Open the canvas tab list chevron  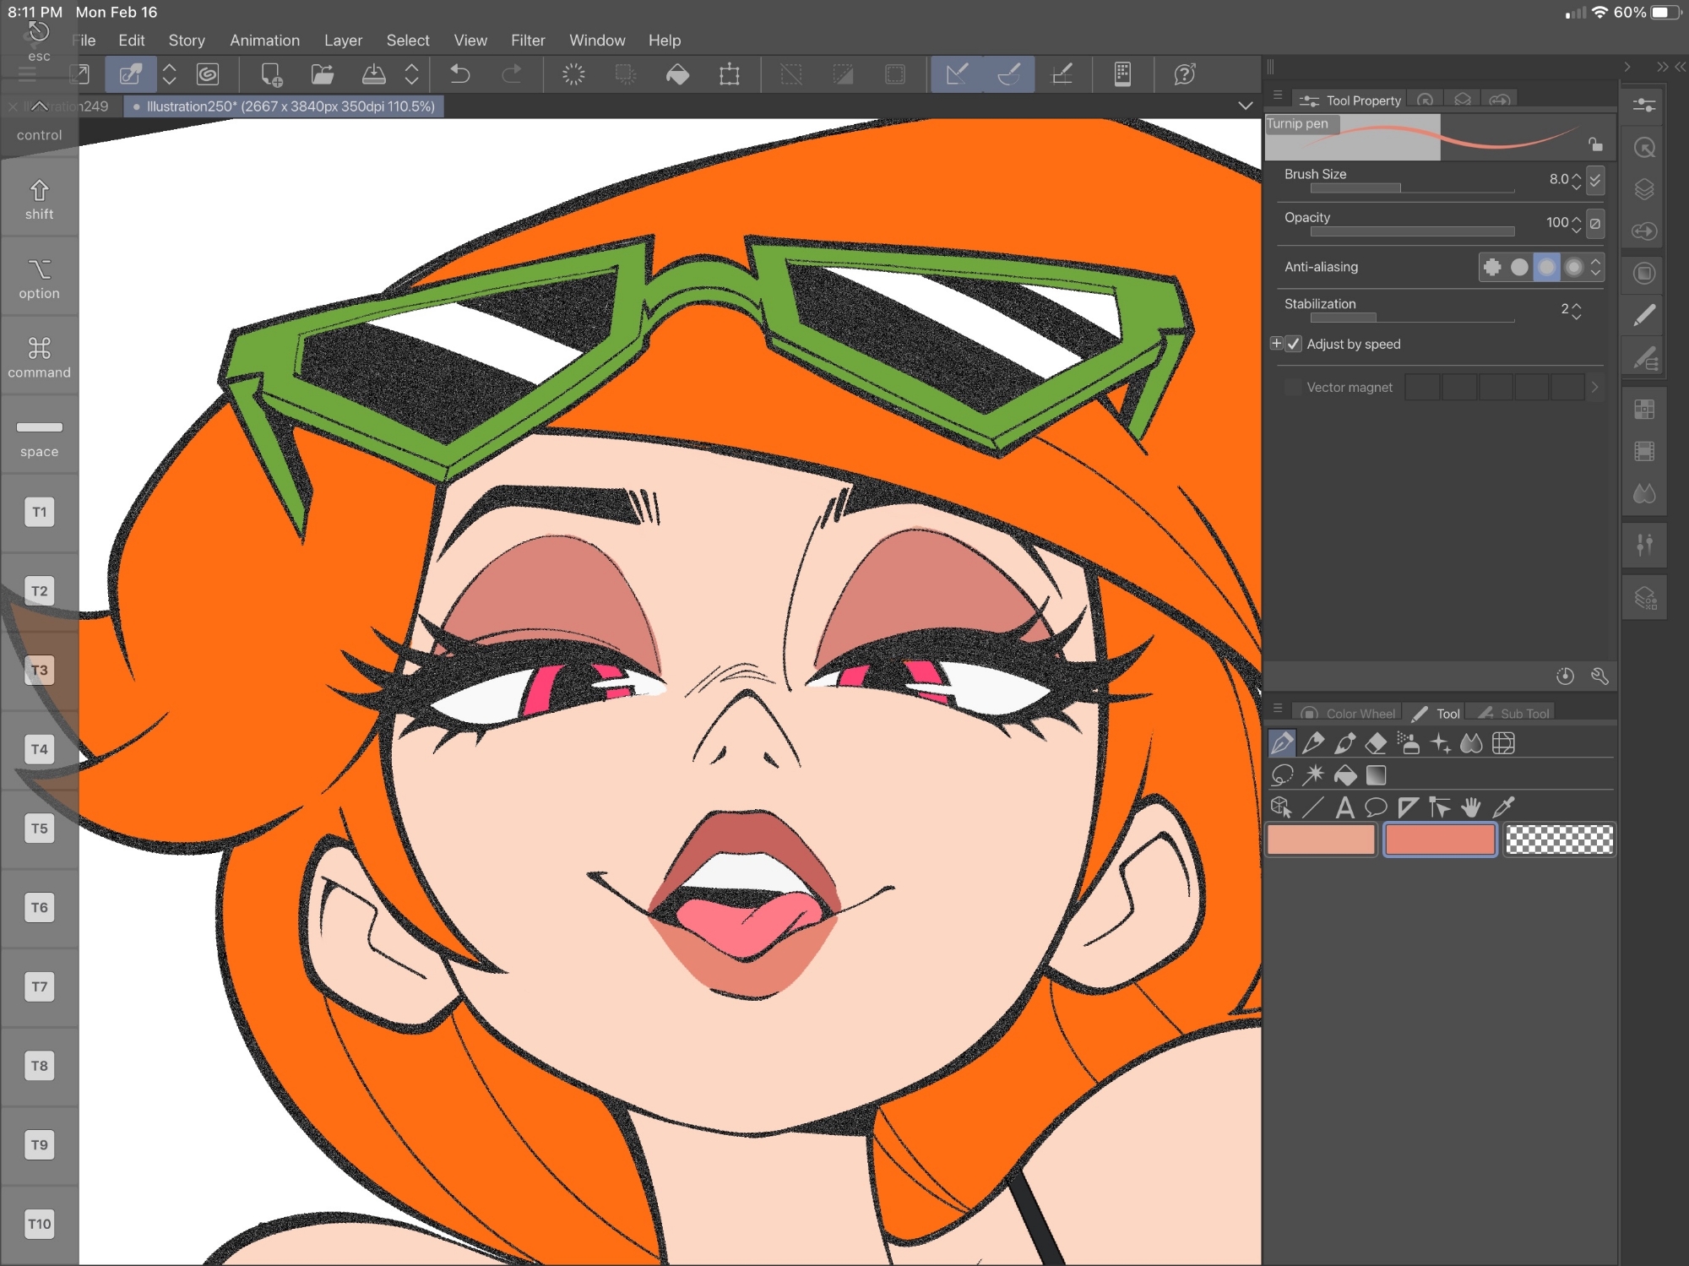(1245, 106)
